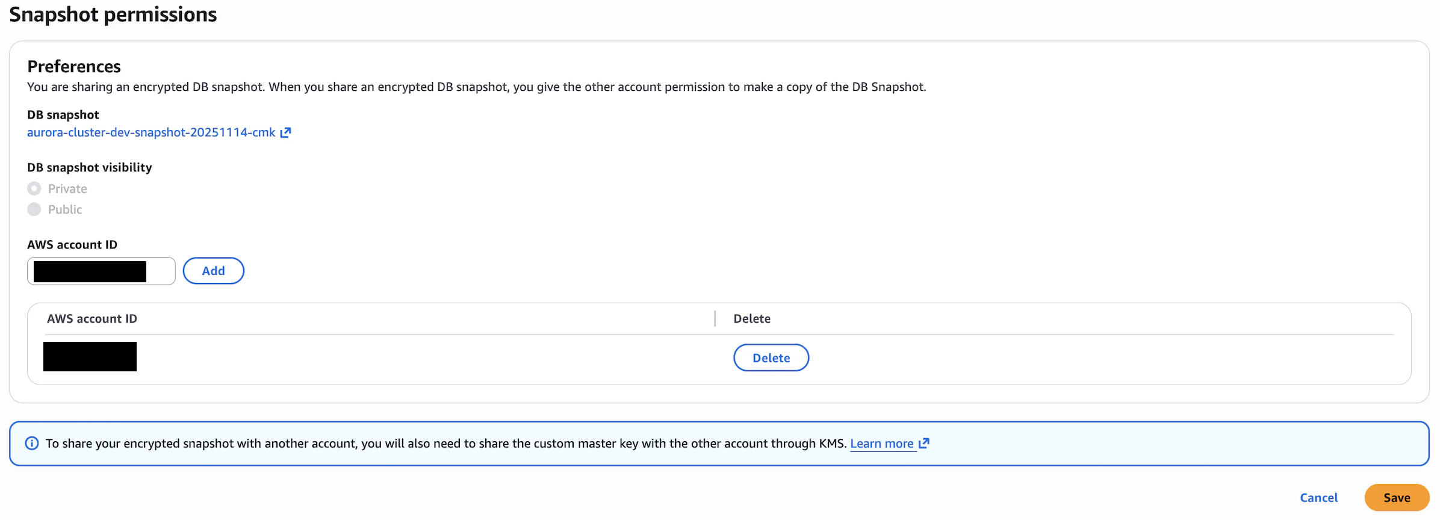Open the aurora-cluster-dev-snapshot-20251114-cmk link

[151, 132]
